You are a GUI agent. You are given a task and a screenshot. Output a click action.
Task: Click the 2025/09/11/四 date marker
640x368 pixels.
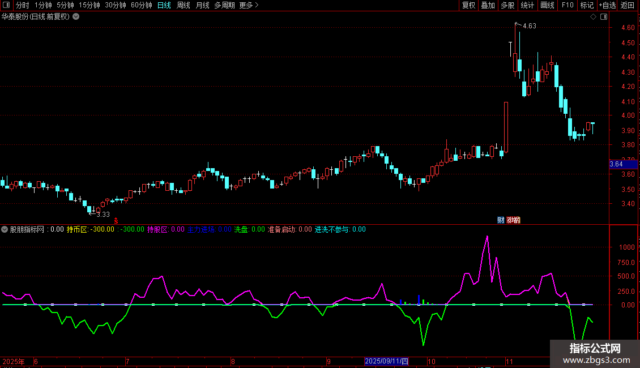(386, 361)
